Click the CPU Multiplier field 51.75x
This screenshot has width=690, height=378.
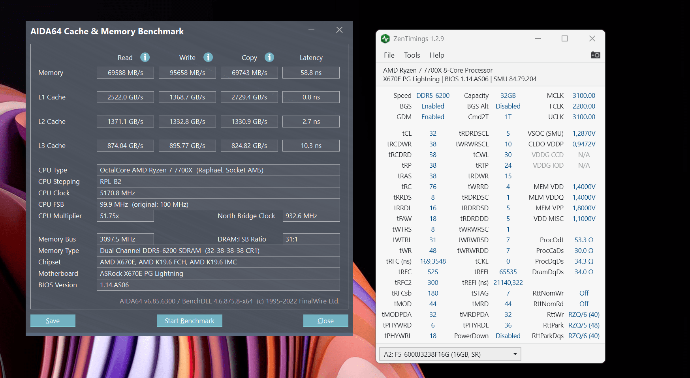[x=125, y=216]
